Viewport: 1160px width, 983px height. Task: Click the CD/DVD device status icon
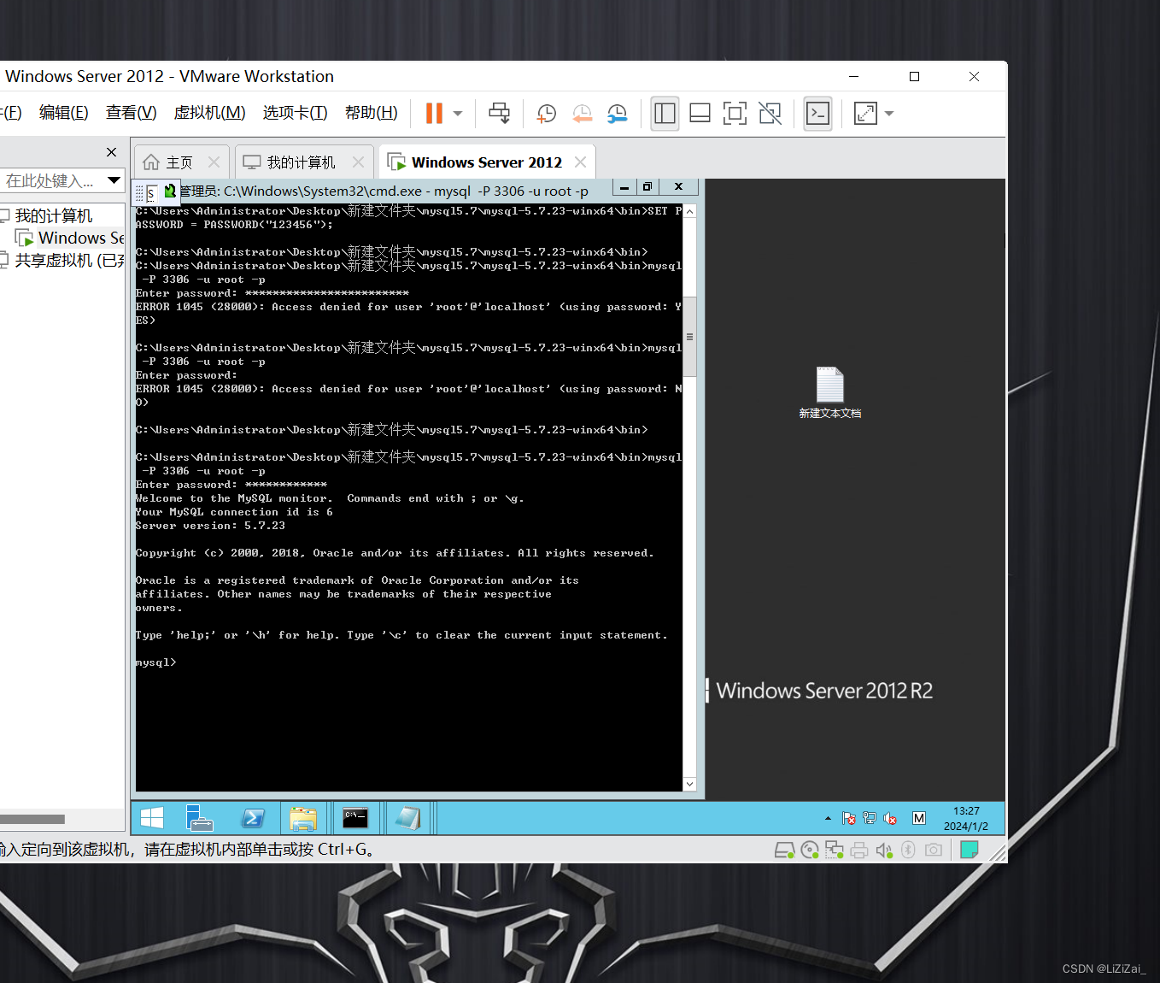810,850
